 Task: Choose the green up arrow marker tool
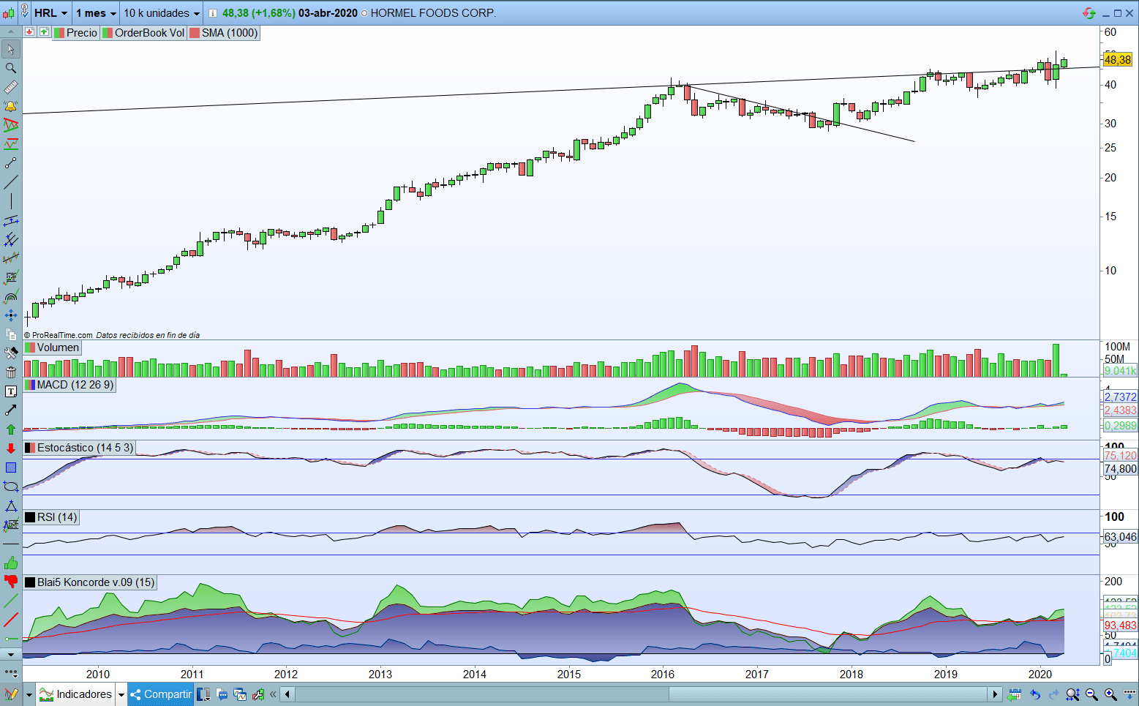click(x=11, y=429)
